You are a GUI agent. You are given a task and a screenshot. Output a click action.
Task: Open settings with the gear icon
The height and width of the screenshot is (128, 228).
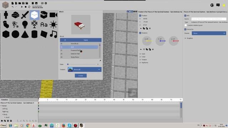coord(46,3)
